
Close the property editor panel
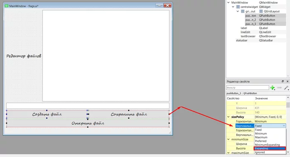tap(288, 81)
